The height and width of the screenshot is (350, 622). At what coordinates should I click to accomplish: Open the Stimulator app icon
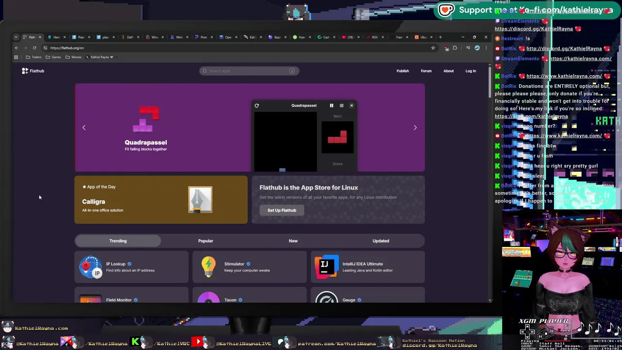(x=208, y=267)
